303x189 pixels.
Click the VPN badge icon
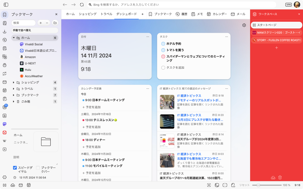pos(288,5)
